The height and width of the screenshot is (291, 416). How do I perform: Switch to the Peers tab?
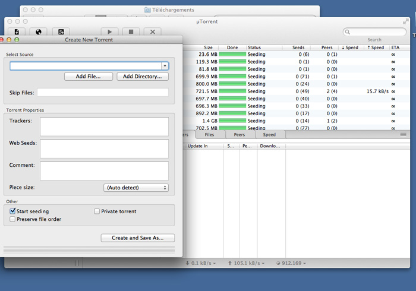239,135
